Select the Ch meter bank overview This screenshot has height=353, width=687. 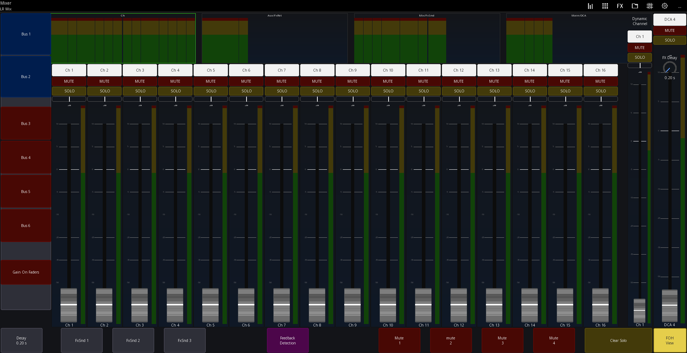pos(123,38)
